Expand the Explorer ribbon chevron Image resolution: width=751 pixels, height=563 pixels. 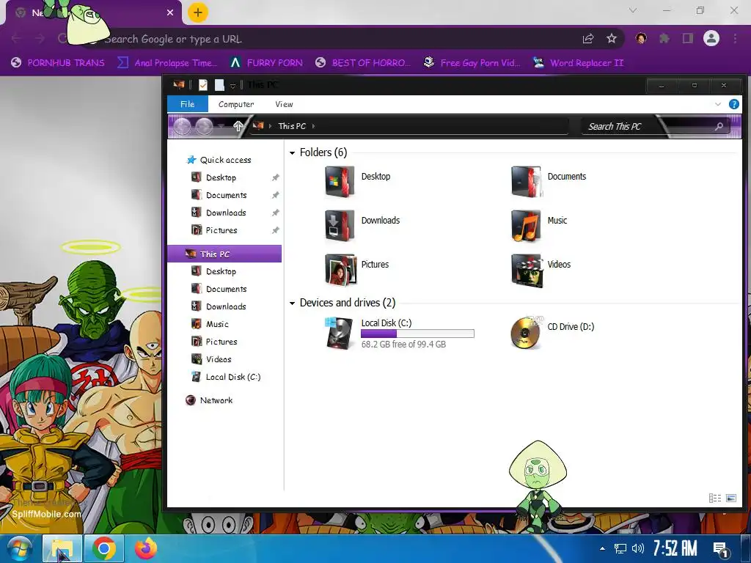pos(717,104)
